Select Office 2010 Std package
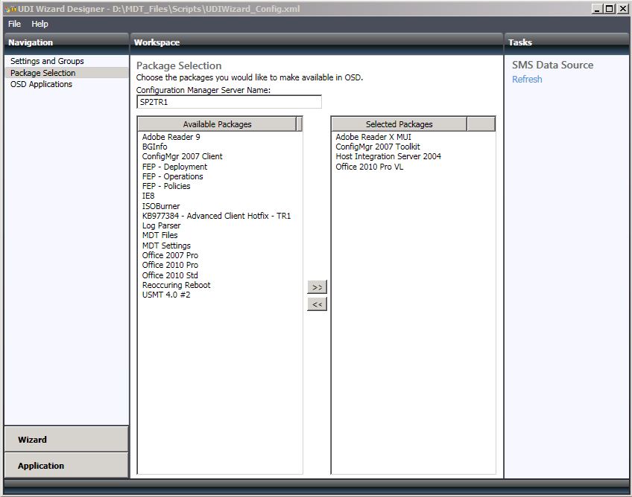The height and width of the screenshot is (497, 632). click(170, 275)
